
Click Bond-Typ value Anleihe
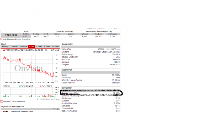(x=116, y=60)
